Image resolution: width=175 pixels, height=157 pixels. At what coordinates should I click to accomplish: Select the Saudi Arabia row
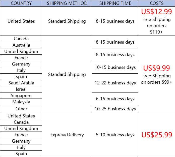[x=21, y=83]
